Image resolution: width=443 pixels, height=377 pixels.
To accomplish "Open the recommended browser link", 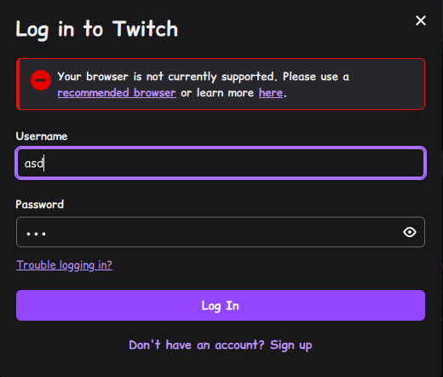I will (x=117, y=93).
